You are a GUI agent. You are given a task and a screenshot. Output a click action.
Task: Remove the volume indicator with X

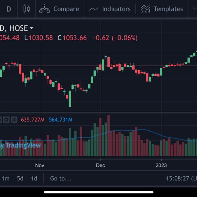pos(14,120)
